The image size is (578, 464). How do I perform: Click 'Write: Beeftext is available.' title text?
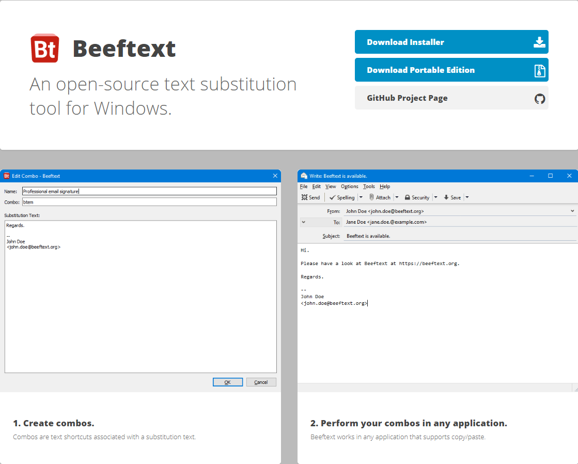pos(338,176)
